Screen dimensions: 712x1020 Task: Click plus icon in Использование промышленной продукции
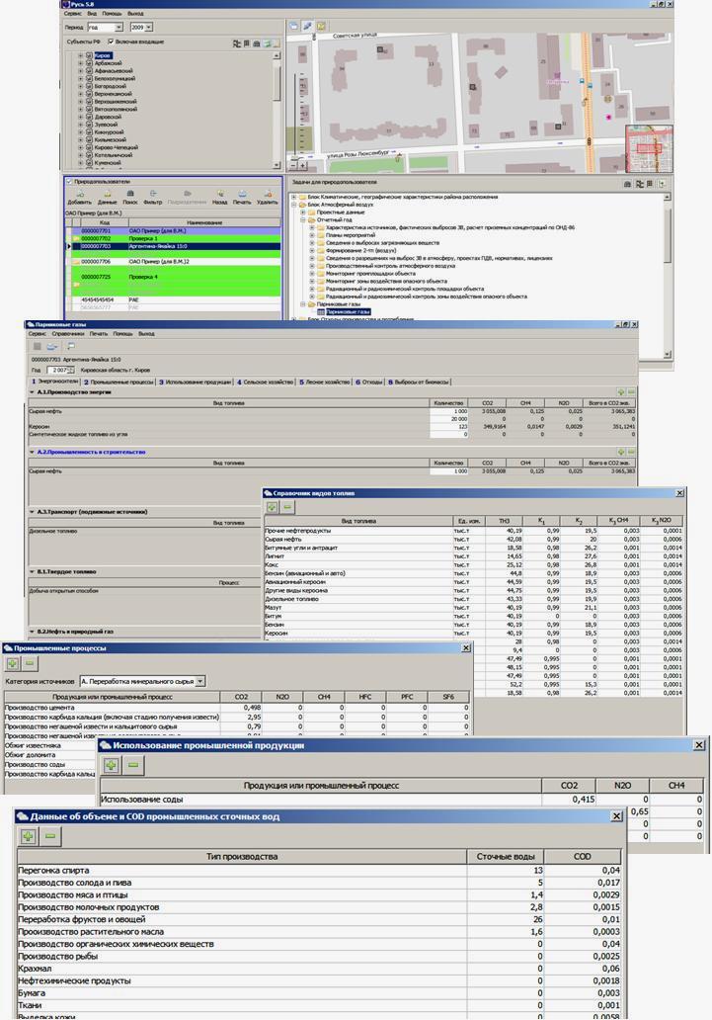pos(111,765)
